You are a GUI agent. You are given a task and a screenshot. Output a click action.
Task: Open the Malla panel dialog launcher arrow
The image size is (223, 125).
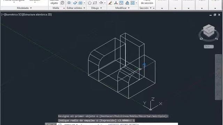[x=64, y=8]
